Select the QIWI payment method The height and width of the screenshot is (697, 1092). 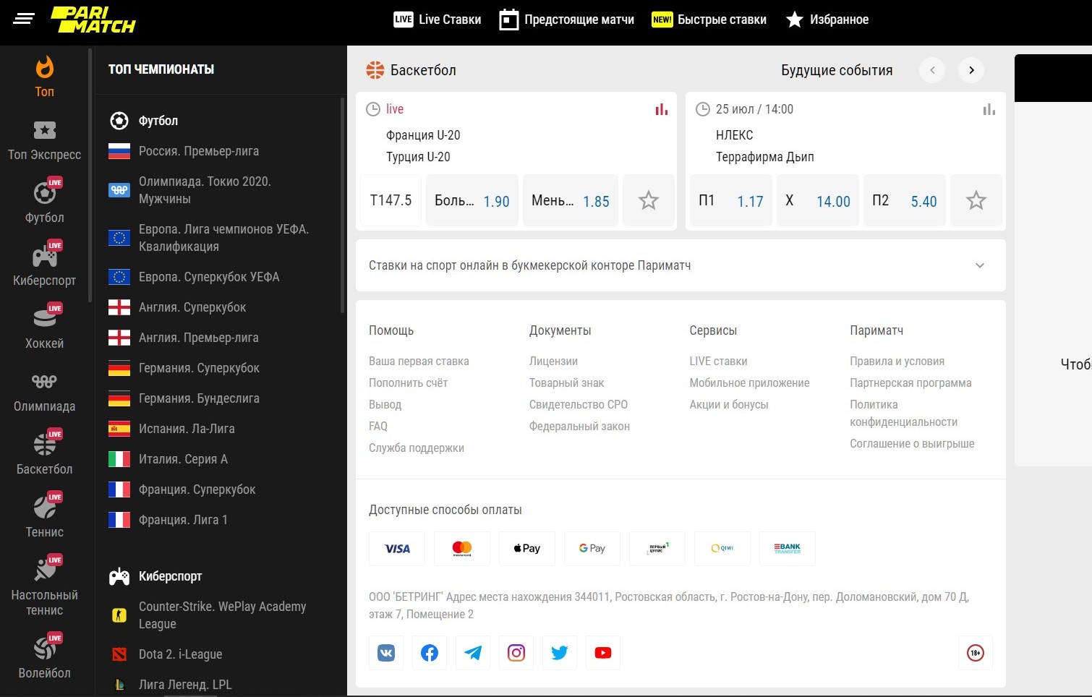(722, 549)
